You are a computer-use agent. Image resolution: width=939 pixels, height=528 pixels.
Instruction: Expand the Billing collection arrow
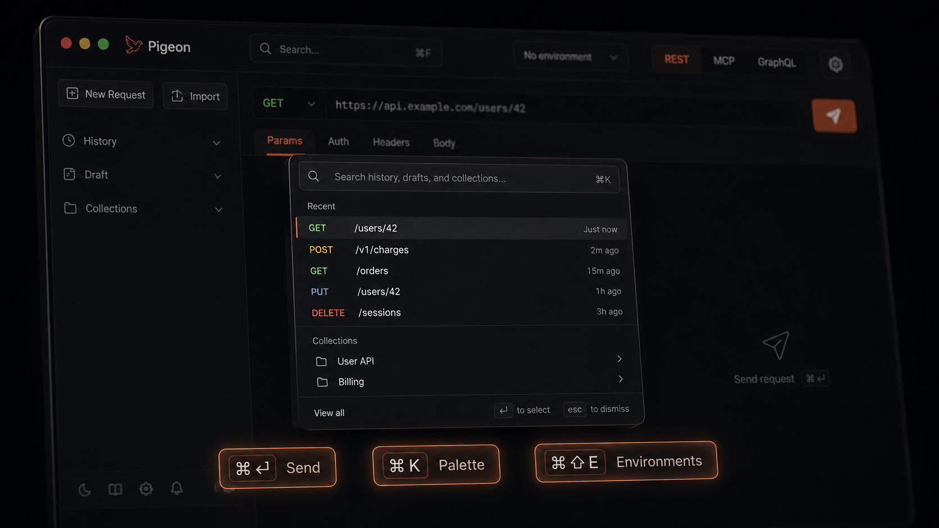pos(621,379)
